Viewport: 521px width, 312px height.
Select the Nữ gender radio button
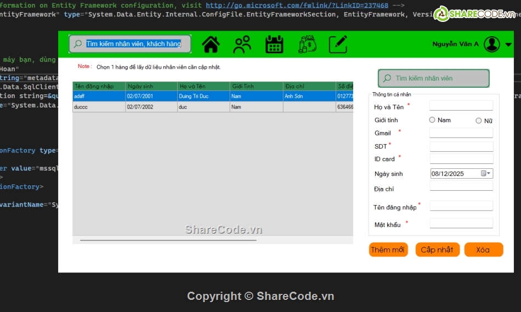coord(479,121)
